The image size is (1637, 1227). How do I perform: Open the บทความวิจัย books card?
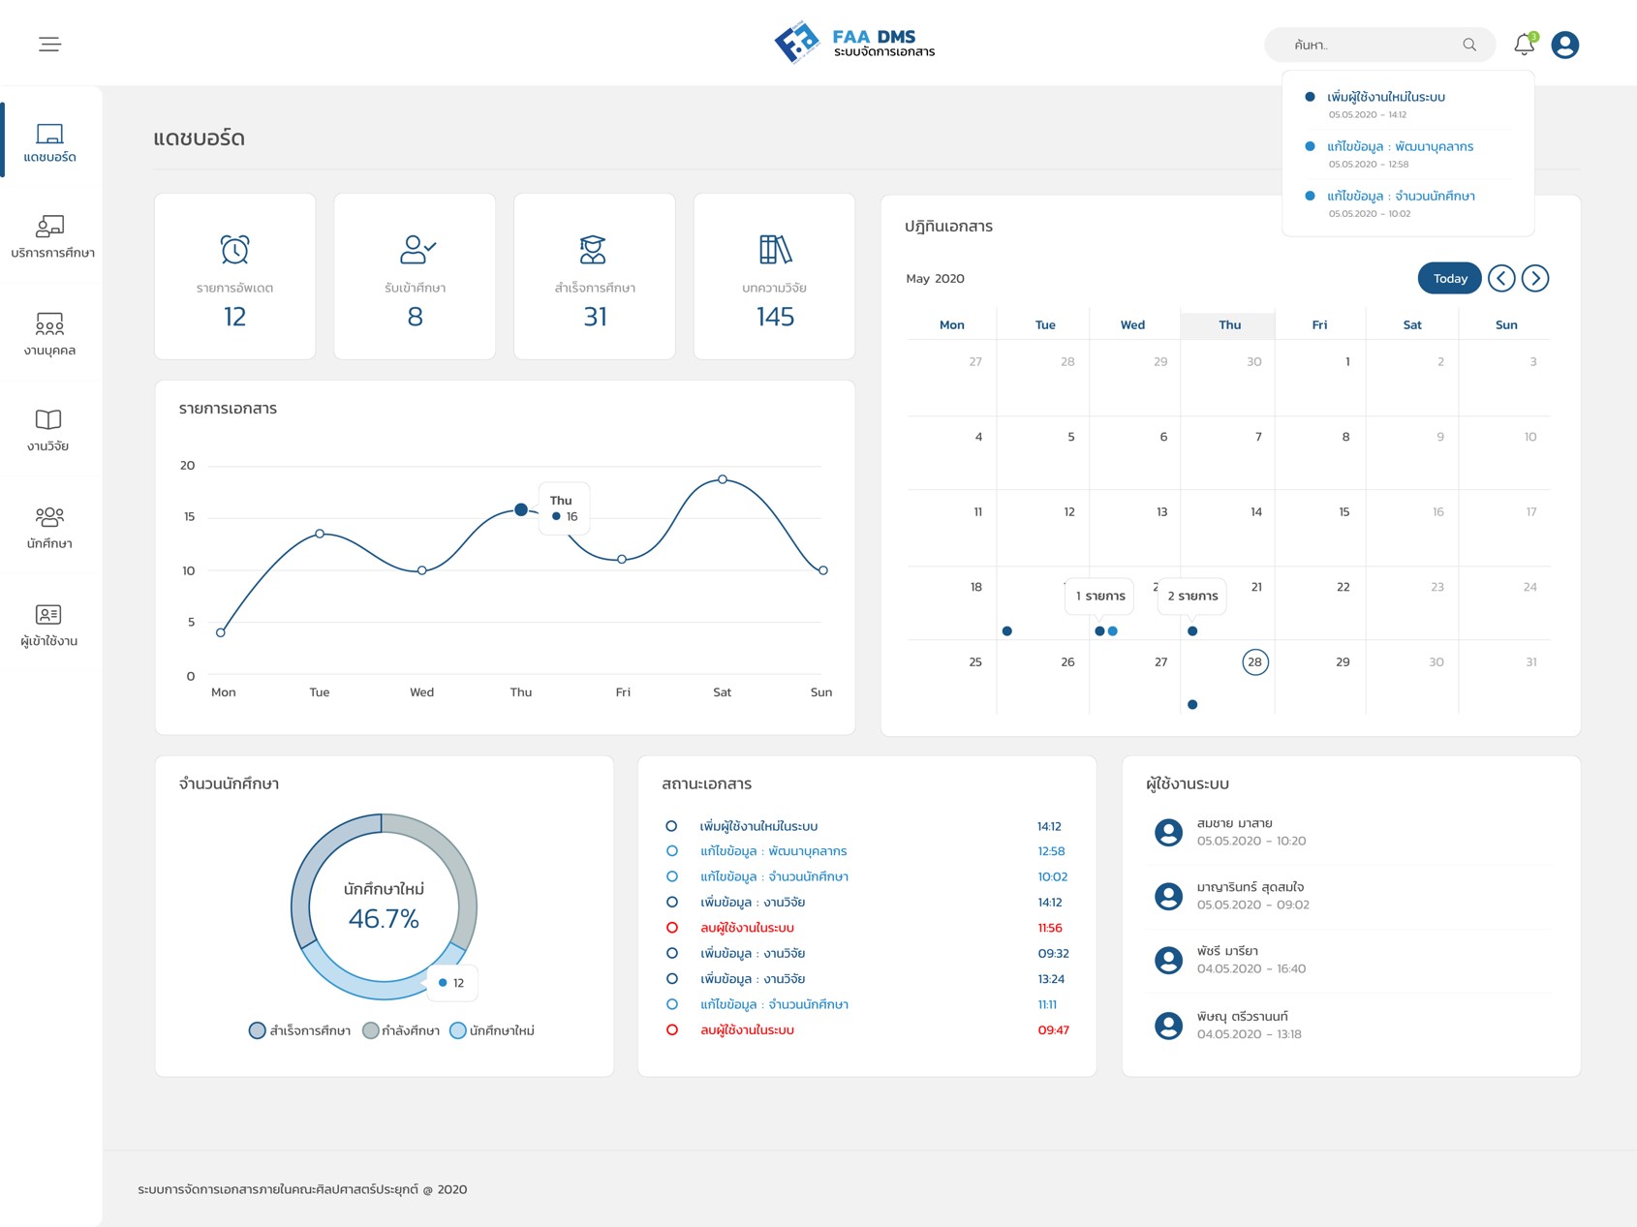coord(774,276)
